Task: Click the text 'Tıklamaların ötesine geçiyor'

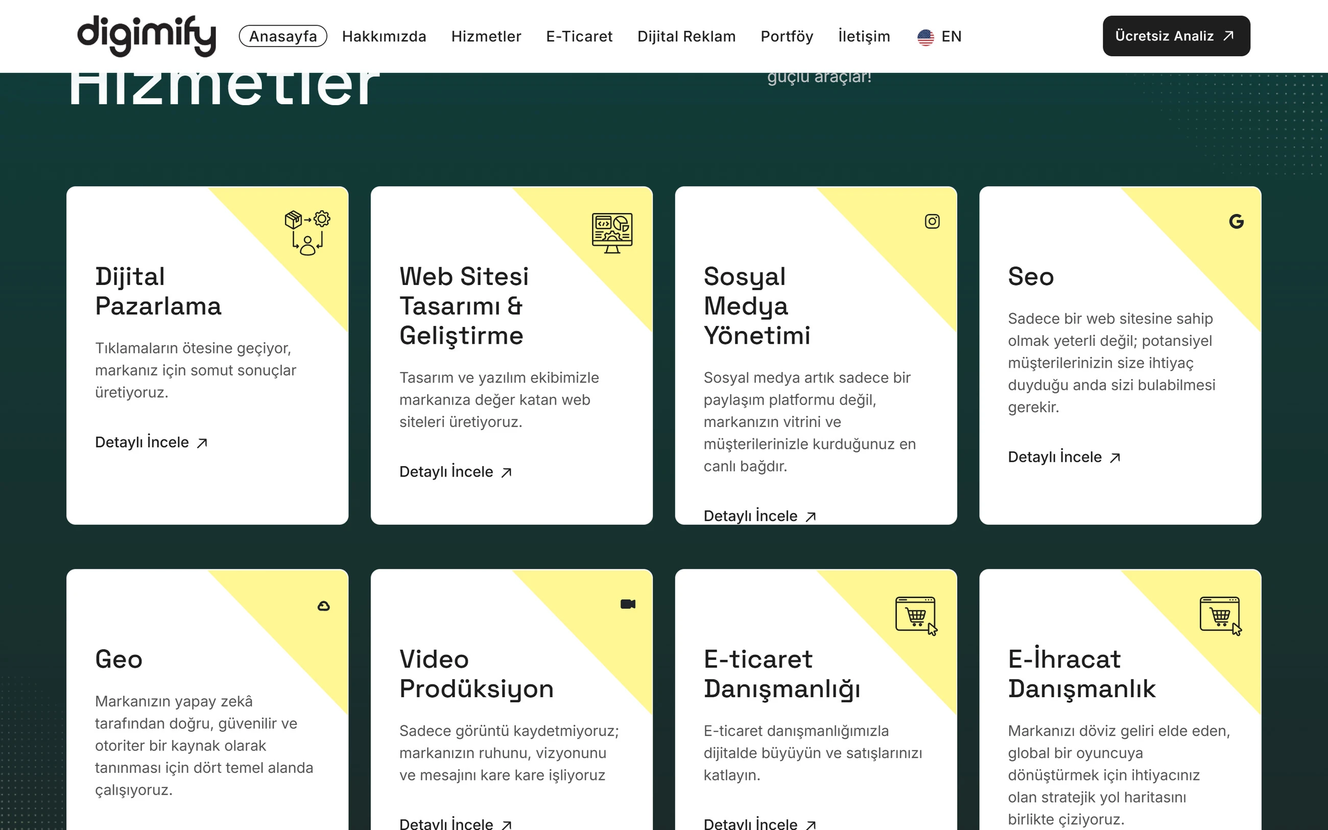Action: pos(193,348)
